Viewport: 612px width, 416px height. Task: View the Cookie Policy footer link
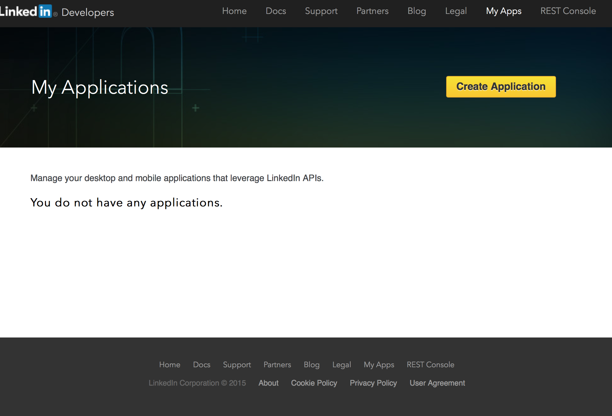click(314, 383)
